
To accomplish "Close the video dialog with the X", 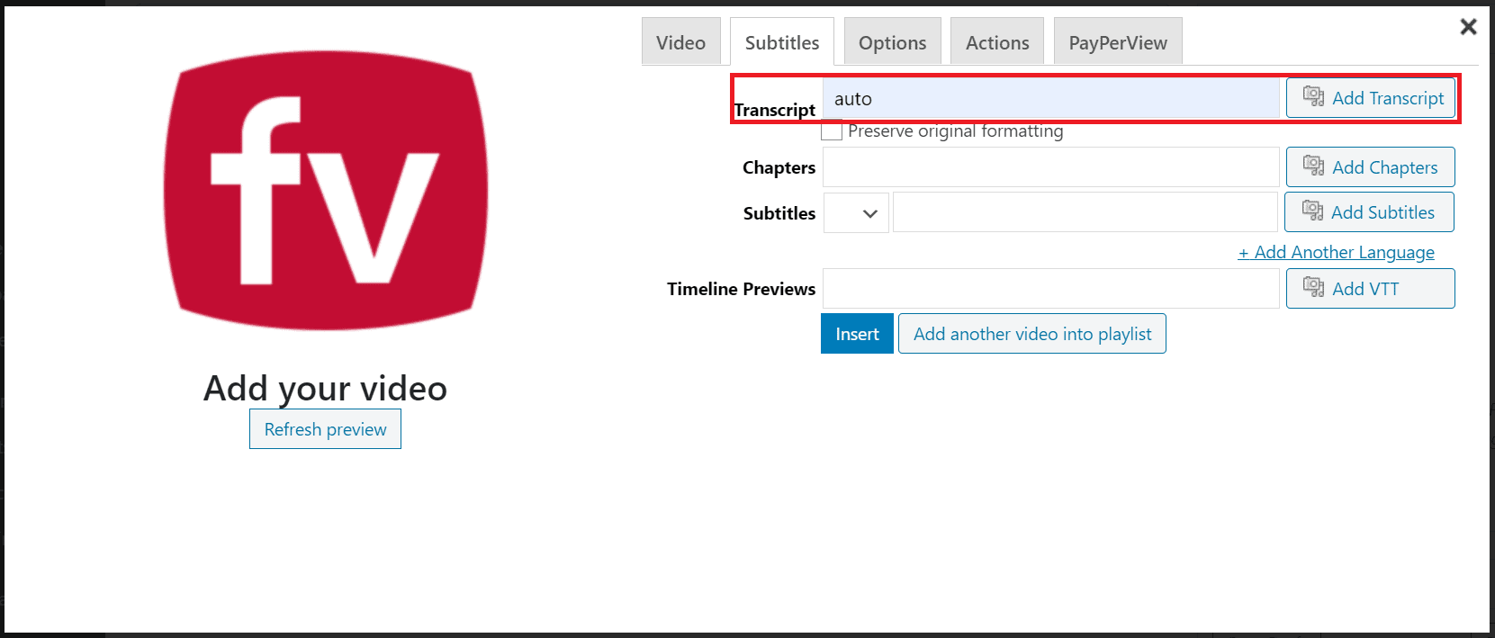I will (x=1468, y=27).
